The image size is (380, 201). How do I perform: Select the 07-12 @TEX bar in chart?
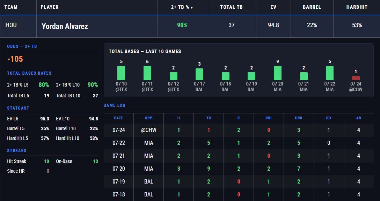(174, 76)
